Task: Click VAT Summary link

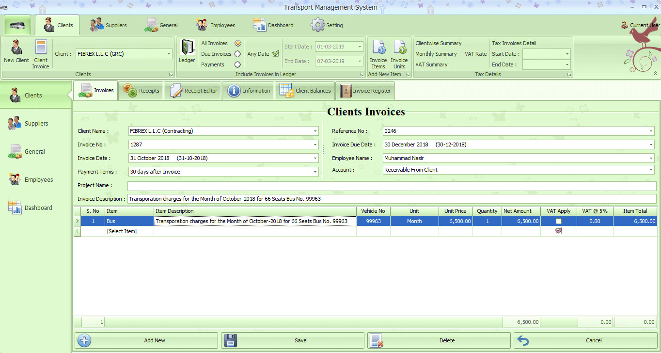Action: pos(431,64)
